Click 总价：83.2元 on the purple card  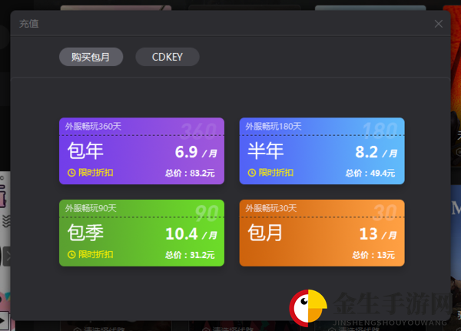190,173
